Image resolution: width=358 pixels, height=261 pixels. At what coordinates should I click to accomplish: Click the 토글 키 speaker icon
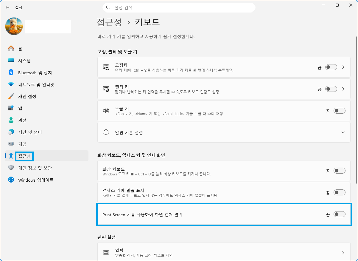pyautogui.click(x=106, y=111)
